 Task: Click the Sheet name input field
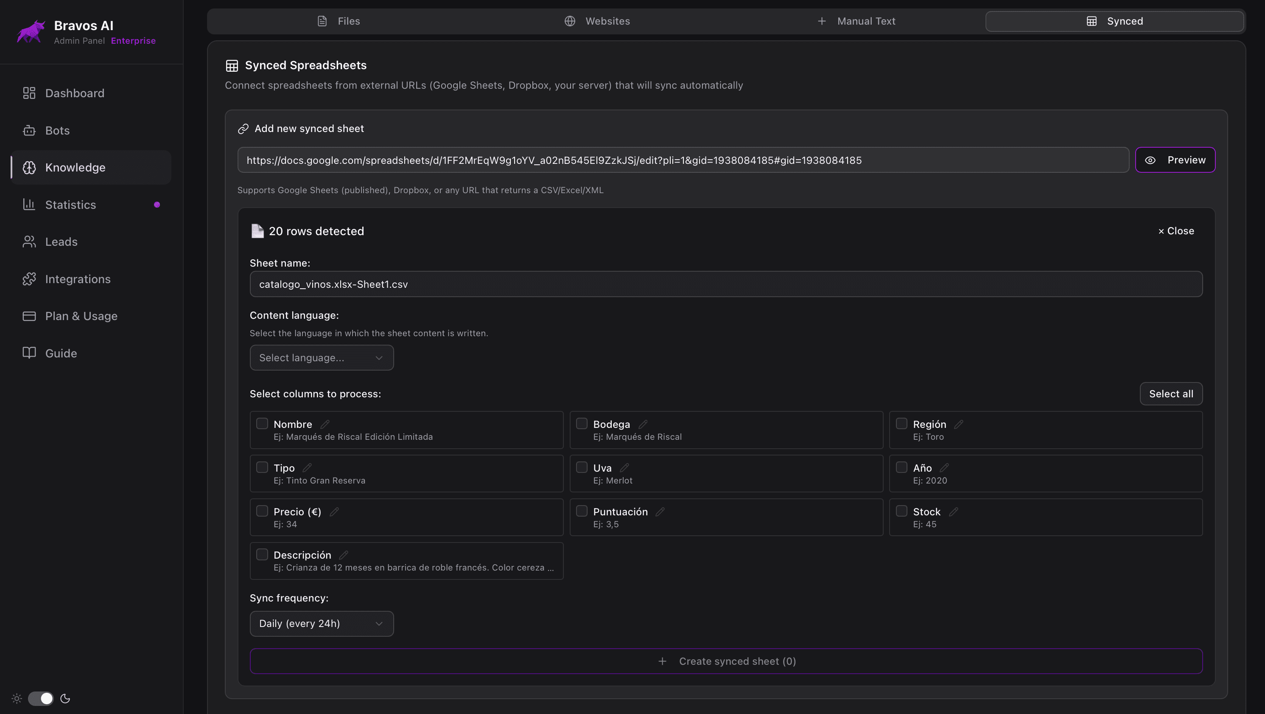click(726, 284)
